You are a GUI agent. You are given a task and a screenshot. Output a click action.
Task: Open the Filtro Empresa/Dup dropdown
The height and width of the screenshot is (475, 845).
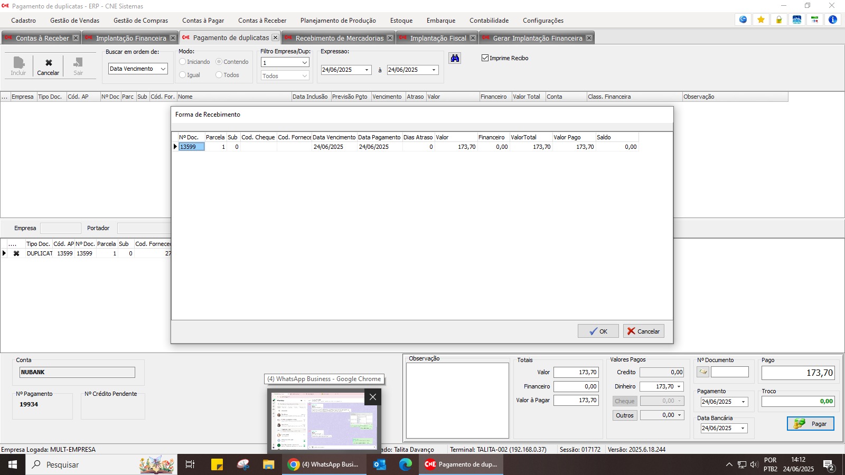[x=304, y=63]
